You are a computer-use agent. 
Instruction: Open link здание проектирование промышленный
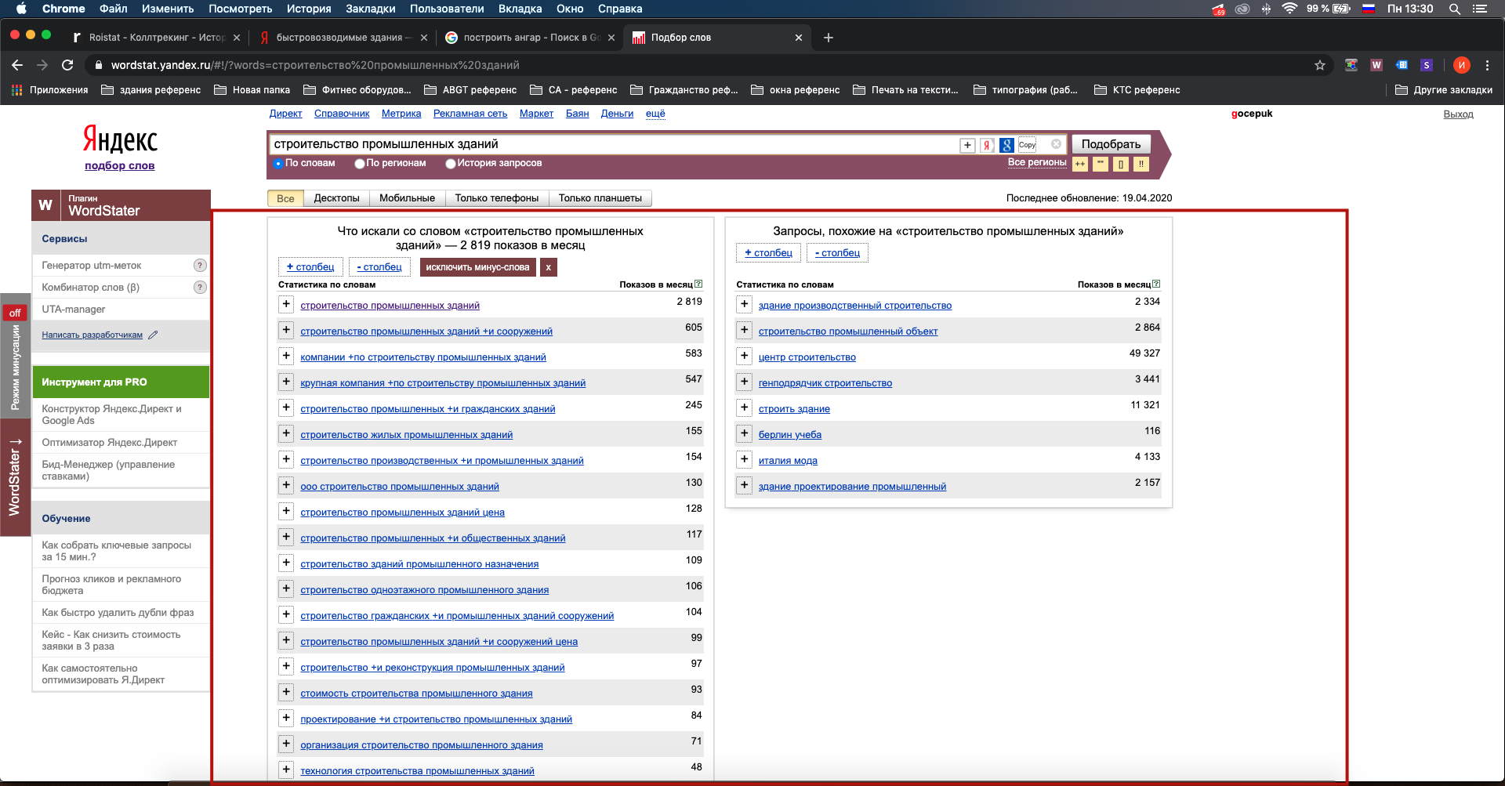pyautogui.click(x=852, y=487)
